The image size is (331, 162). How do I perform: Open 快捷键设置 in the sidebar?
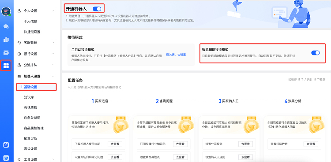[32, 32]
